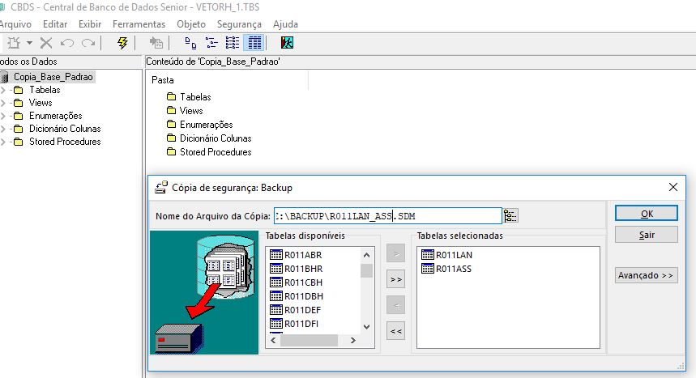Expand the Tabelas tree node
Image resolution: width=696 pixels, height=378 pixels.
coord(3,90)
